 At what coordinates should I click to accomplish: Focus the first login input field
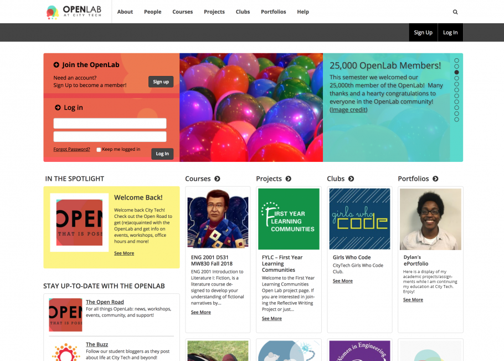point(110,124)
